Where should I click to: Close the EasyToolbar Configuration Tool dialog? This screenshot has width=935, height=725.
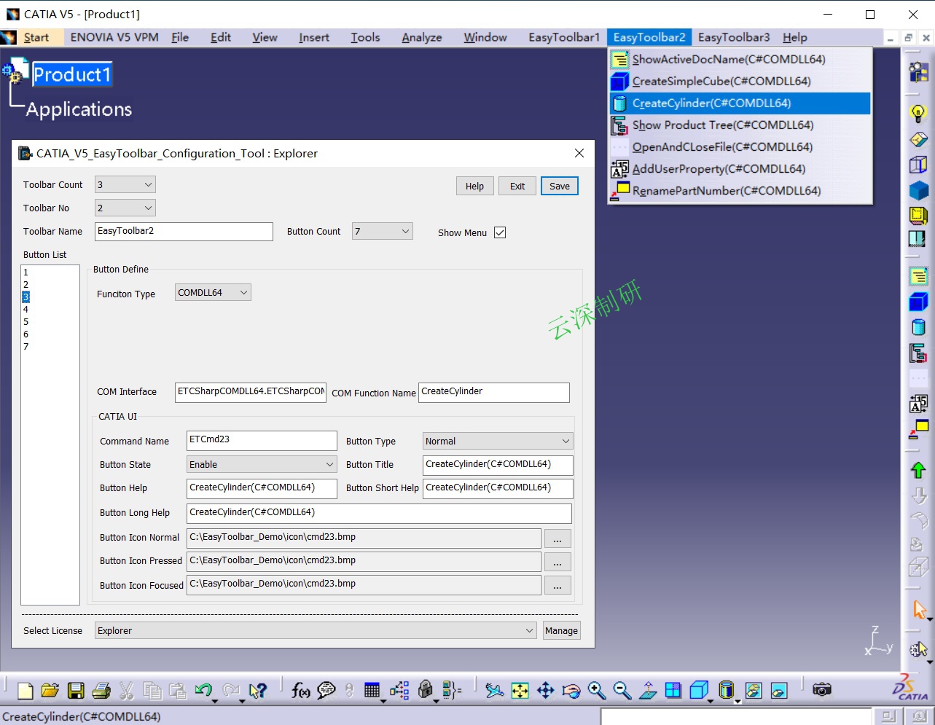point(579,153)
